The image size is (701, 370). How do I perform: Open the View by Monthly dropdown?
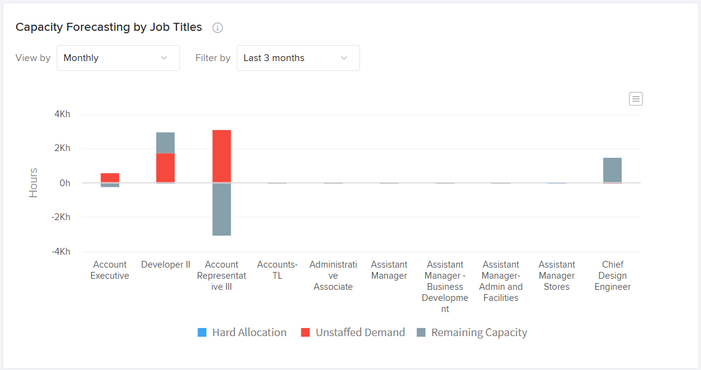coord(118,58)
